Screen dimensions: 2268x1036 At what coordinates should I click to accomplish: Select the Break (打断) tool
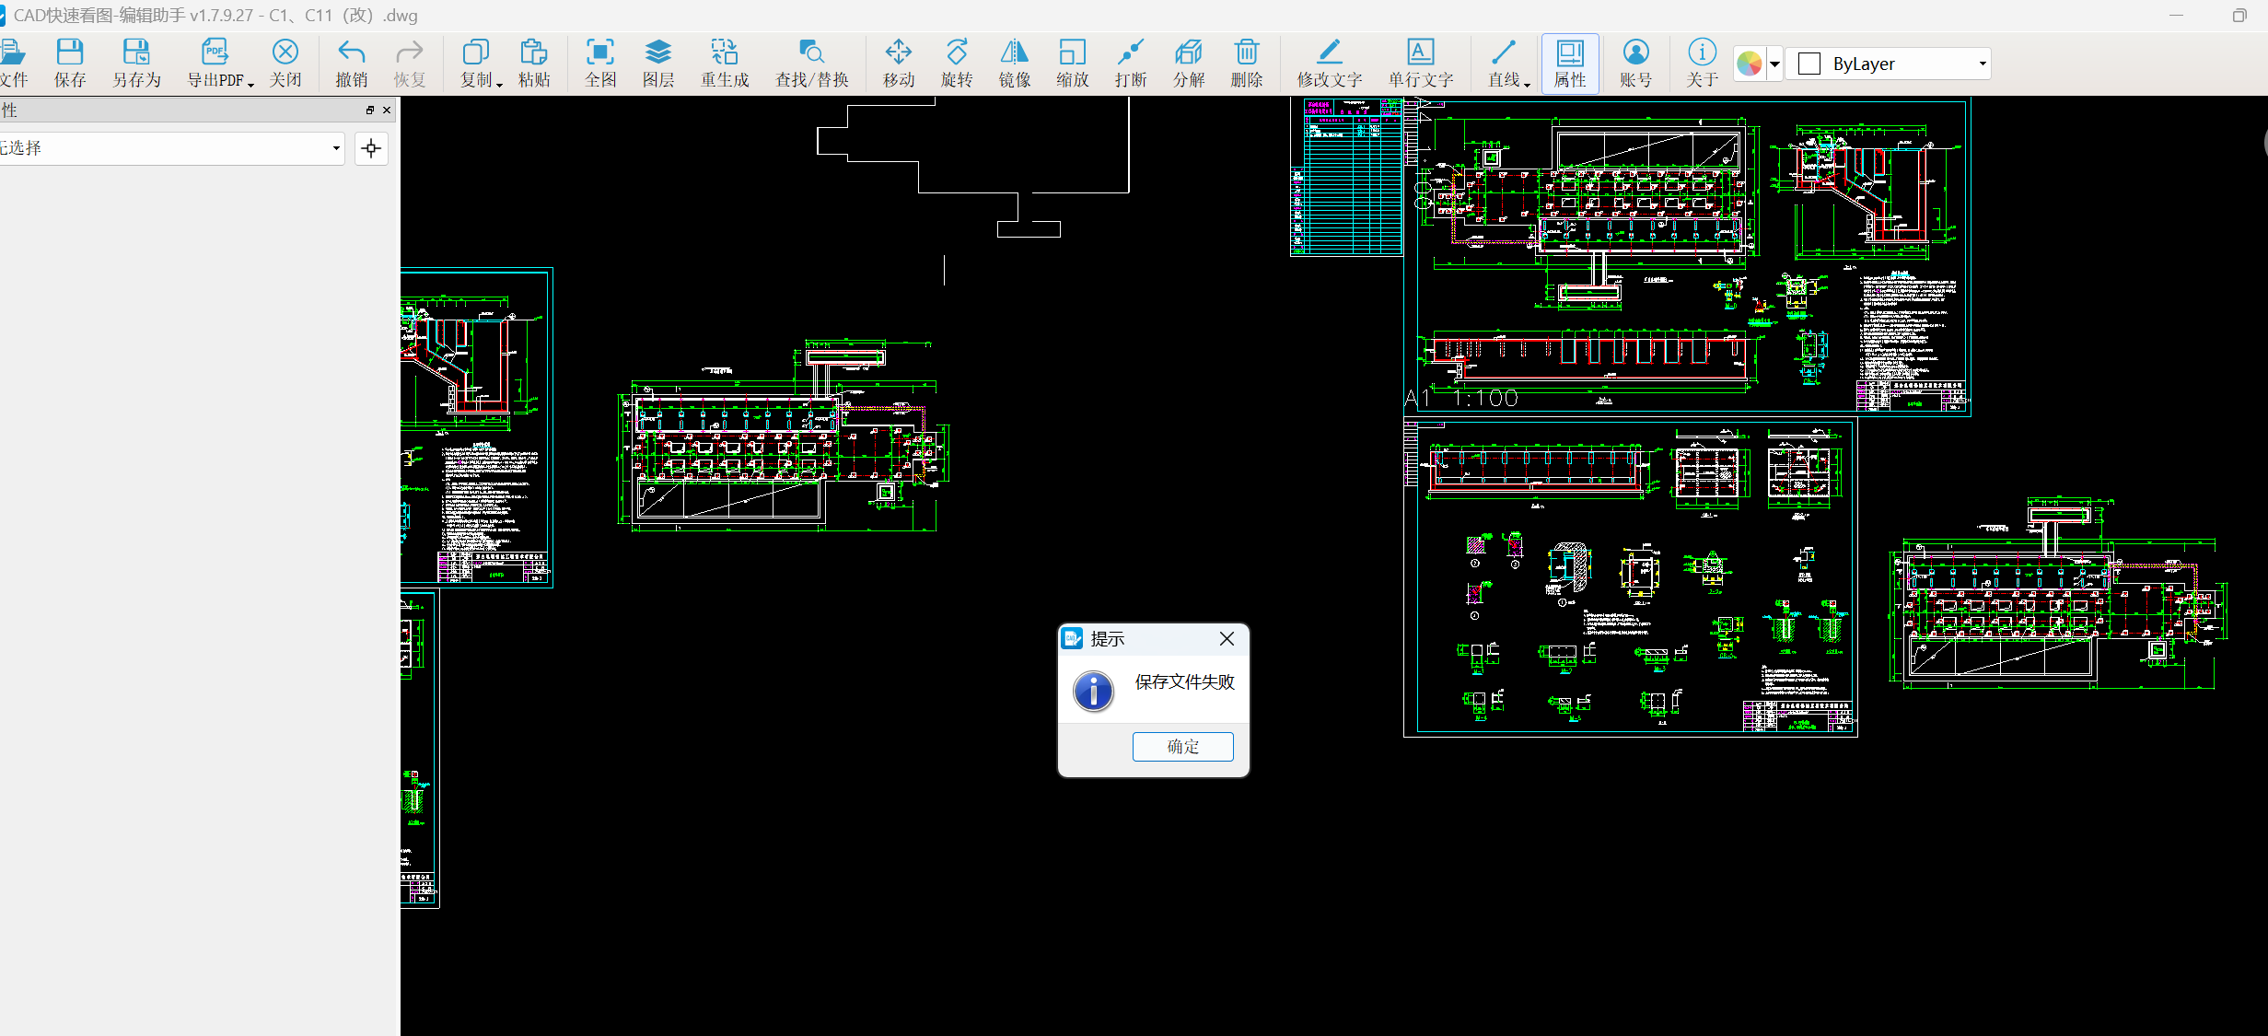pos(1131,63)
